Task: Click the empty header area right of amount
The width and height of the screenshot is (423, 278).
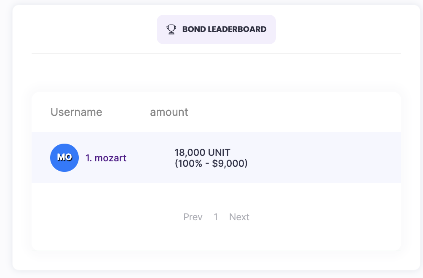Action: (295, 112)
